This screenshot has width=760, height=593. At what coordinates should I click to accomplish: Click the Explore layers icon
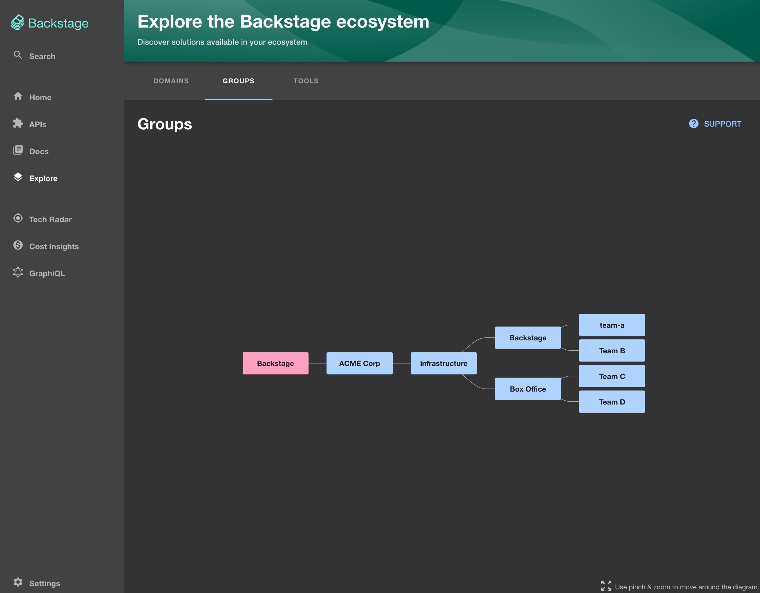18,177
